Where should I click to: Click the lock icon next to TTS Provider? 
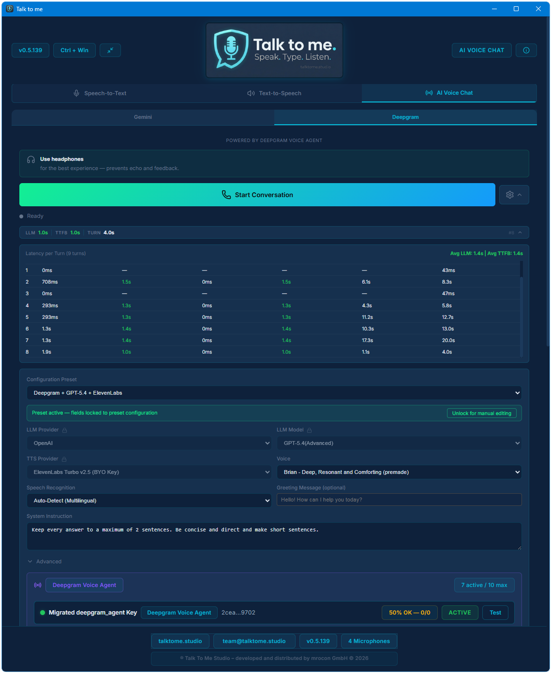(x=64, y=459)
